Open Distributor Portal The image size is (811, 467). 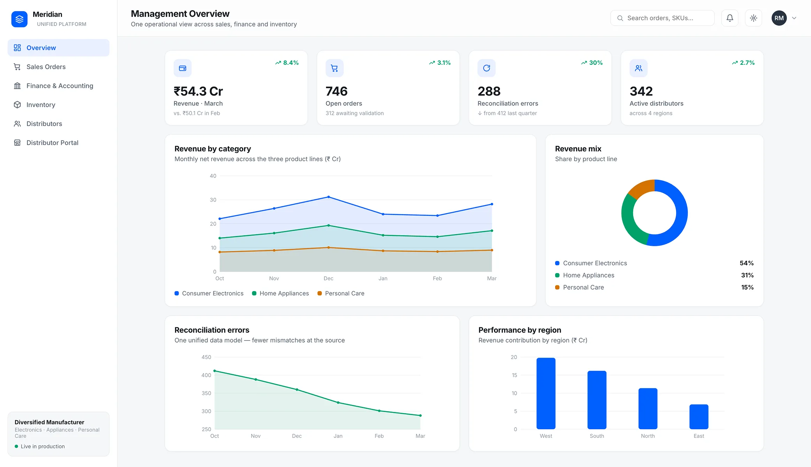click(58, 143)
